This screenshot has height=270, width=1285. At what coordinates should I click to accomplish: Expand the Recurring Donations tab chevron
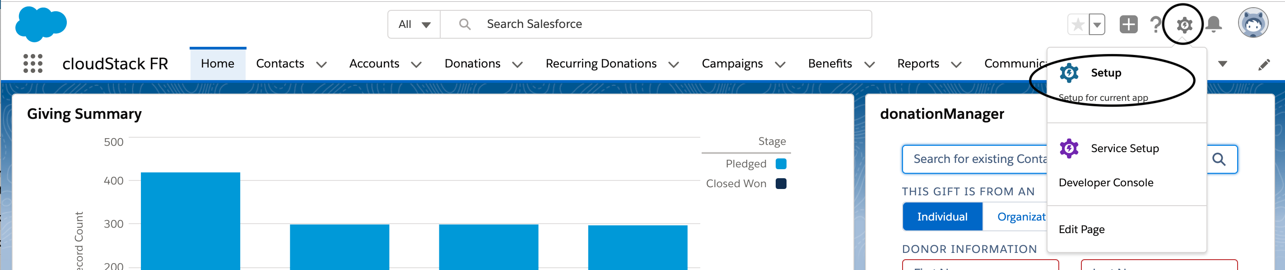674,64
